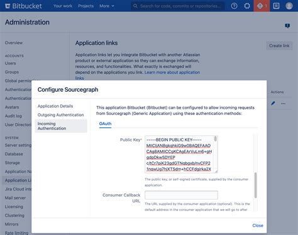Click inside the Public Key text area
This screenshot has height=235, width=298.
(181, 154)
